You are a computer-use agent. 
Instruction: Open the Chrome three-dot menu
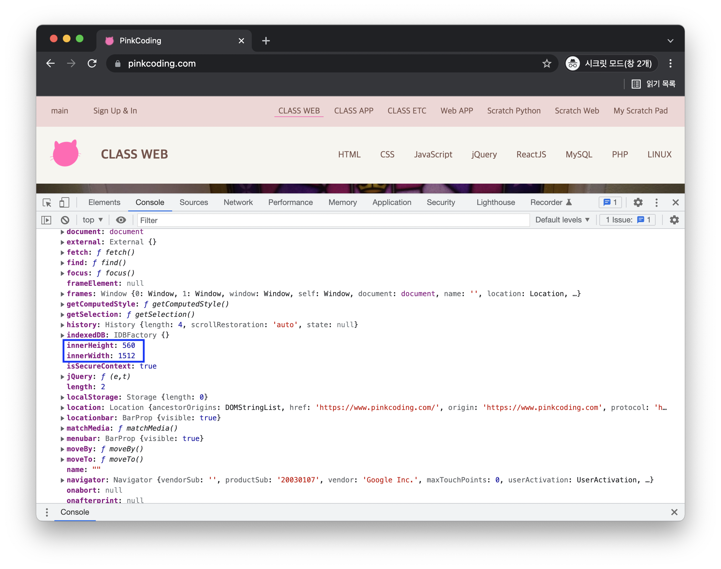pos(670,63)
